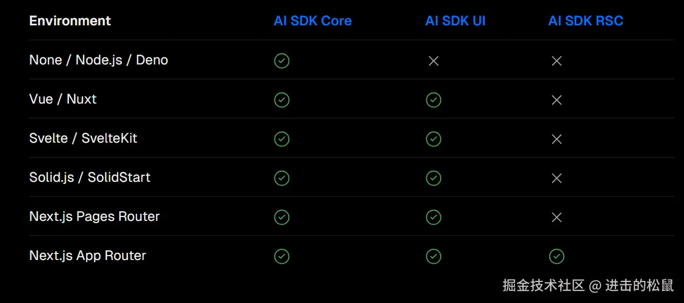The image size is (684, 303).
Task: Click AI SDK RSC cross for SvelteKit row
Action: click(556, 139)
